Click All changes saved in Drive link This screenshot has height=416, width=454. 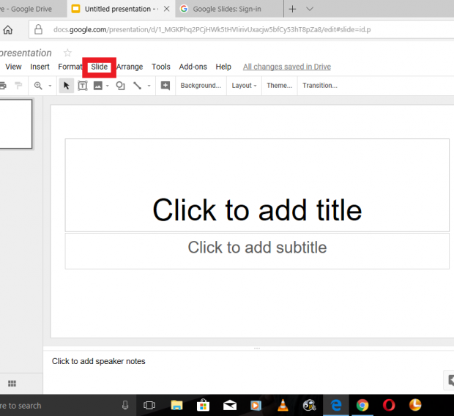[286, 67]
